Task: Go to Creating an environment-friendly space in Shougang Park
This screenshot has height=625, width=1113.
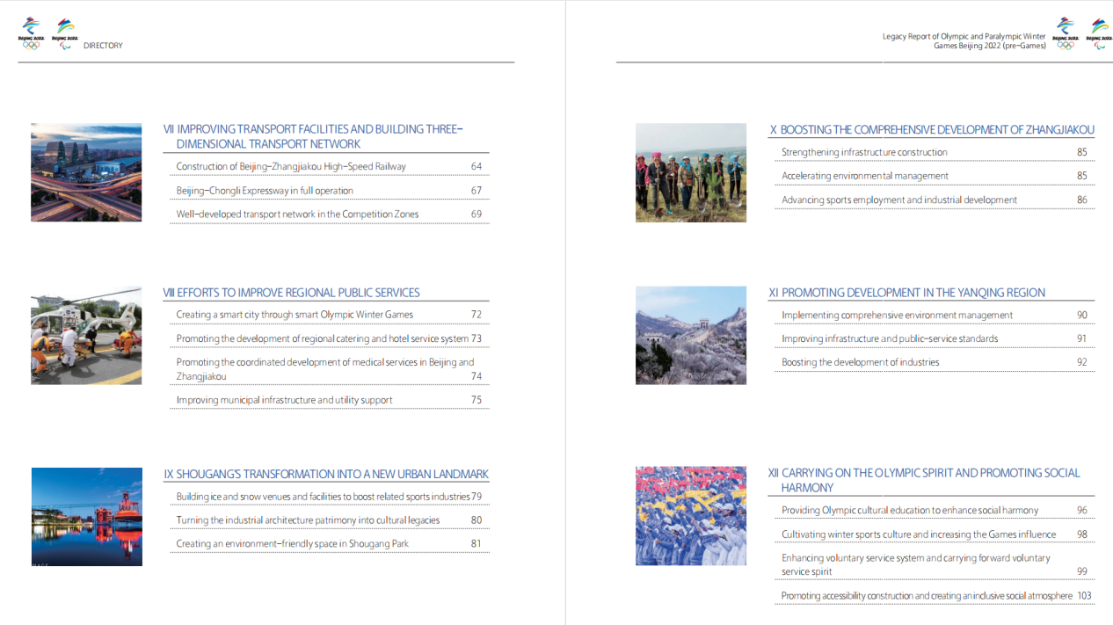Action: (292, 544)
